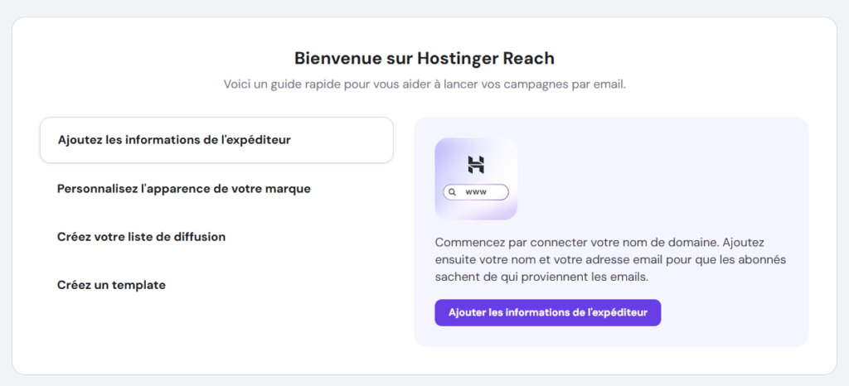Click the magnifier icon in the illustration
849x386 pixels.
[452, 192]
